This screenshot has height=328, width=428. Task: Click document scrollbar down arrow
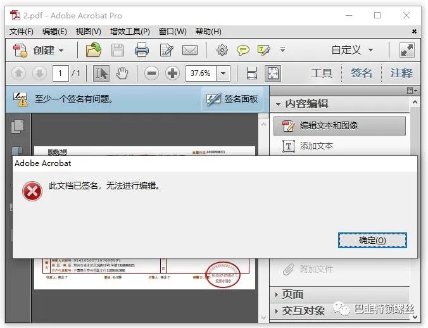tap(263, 318)
